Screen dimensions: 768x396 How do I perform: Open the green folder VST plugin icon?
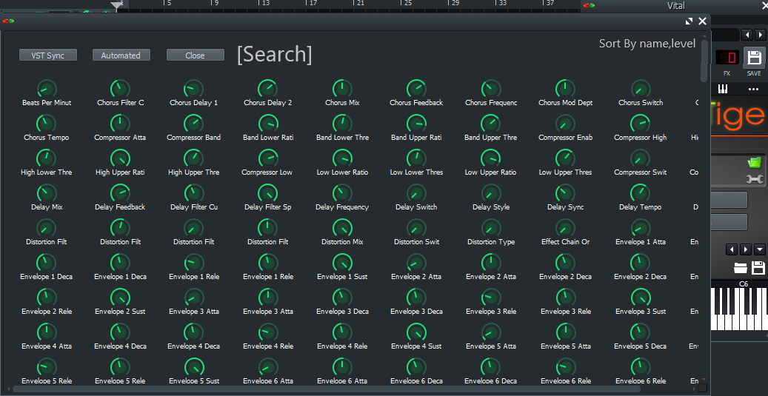[754, 161]
